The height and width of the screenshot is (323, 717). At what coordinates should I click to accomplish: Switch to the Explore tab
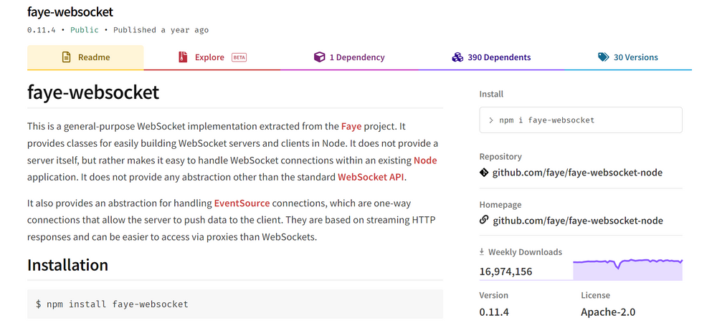212,57
